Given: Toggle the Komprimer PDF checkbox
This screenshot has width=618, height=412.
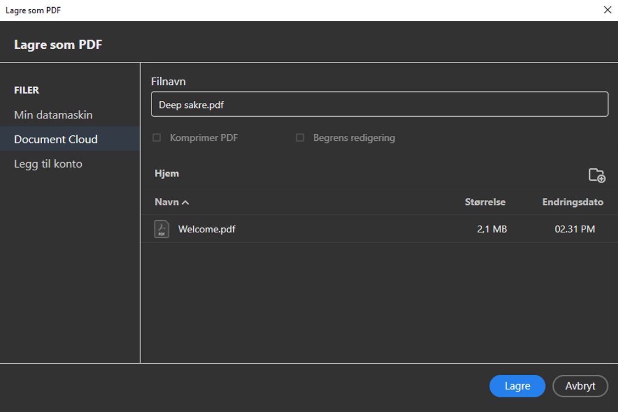Looking at the screenshot, I should point(157,138).
